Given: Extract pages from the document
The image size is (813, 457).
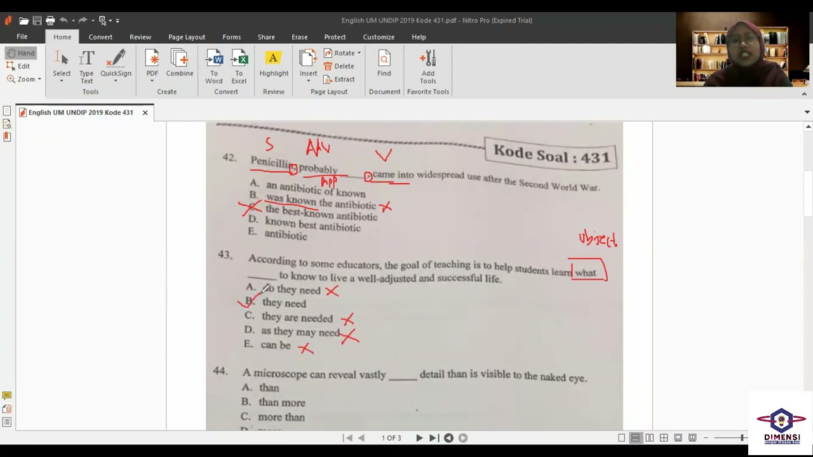Looking at the screenshot, I should [339, 79].
